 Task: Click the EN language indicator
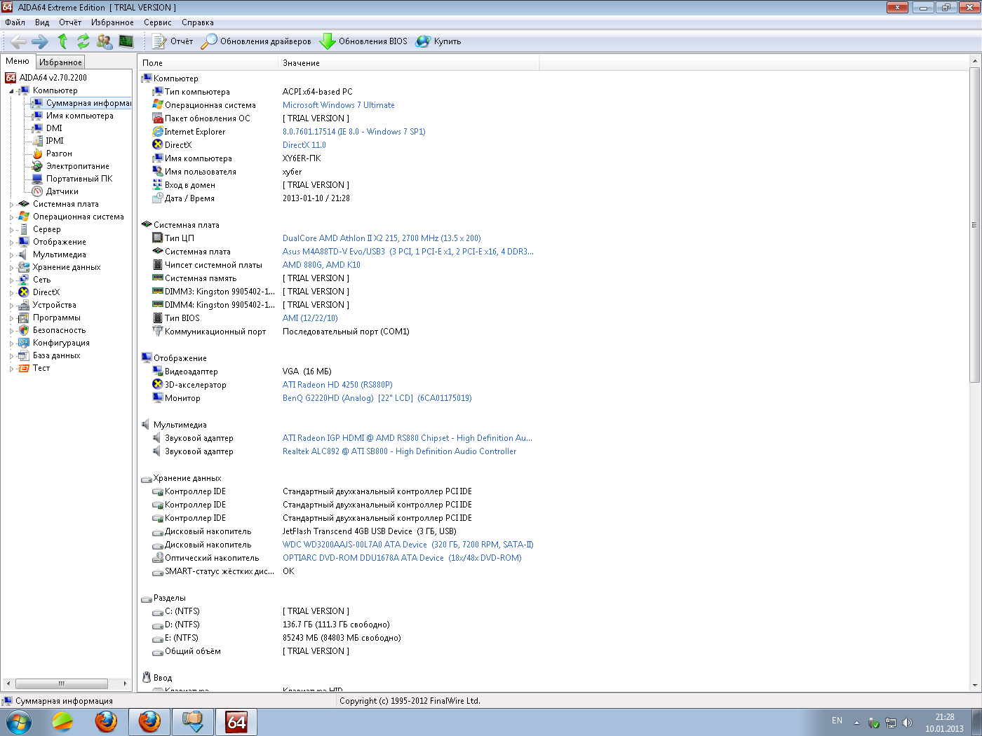coord(837,721)
